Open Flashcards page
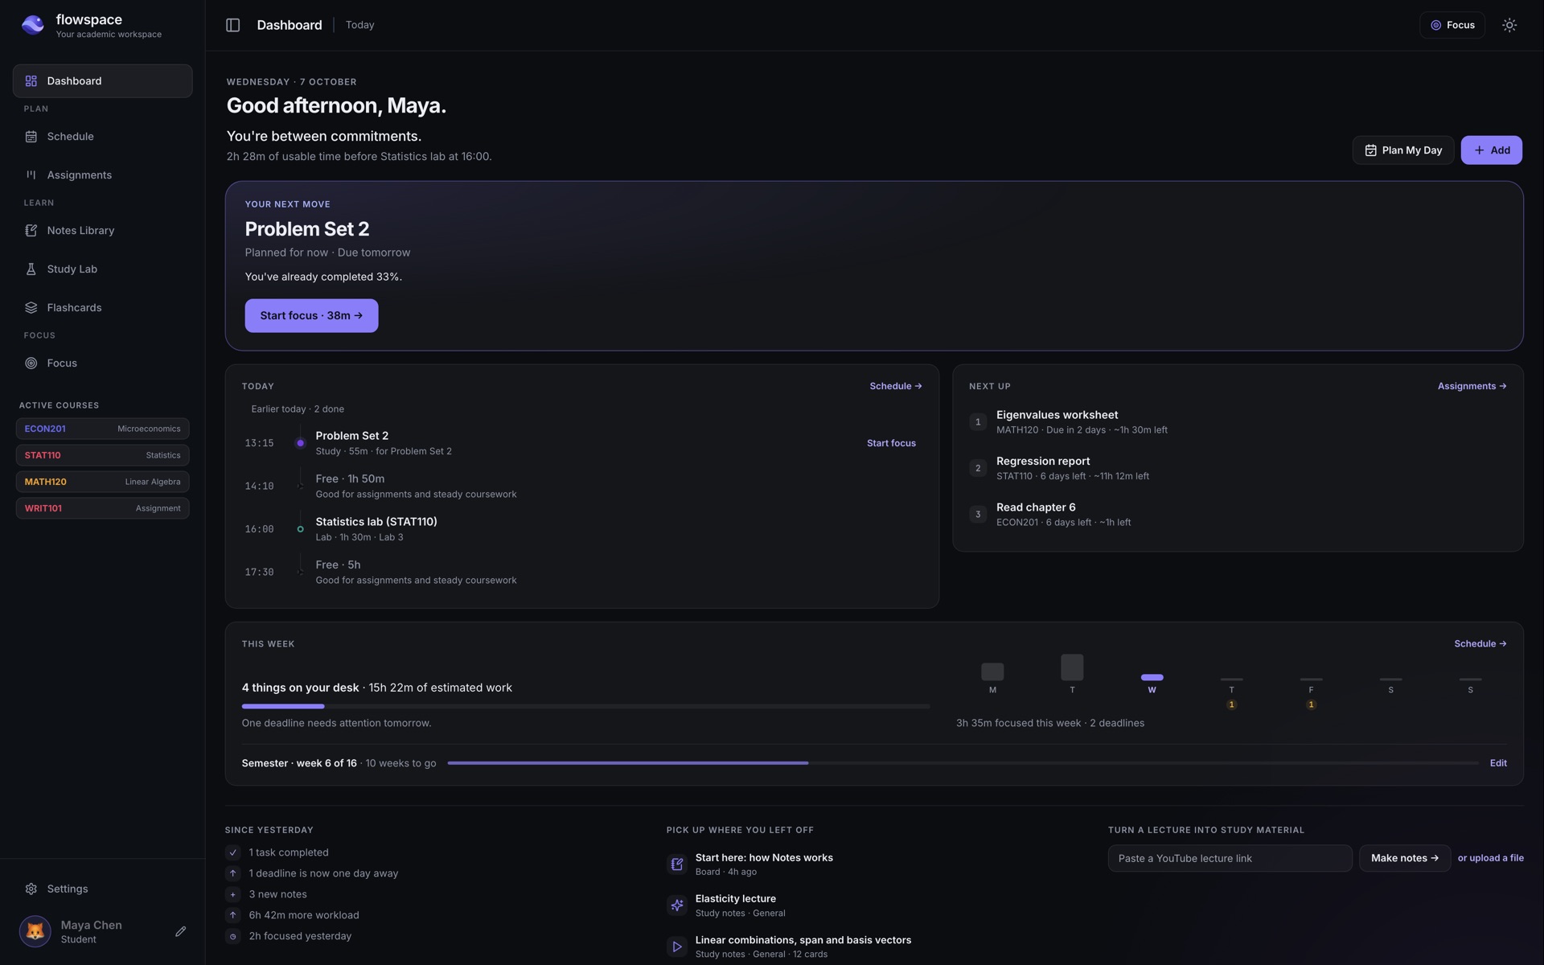1544x965 pixels. pyautogui.click(x=102, y=308)
